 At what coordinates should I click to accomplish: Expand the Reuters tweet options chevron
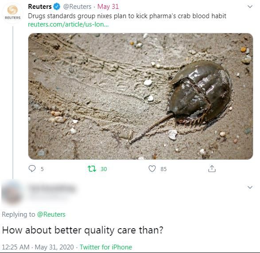tap(250, 7)
